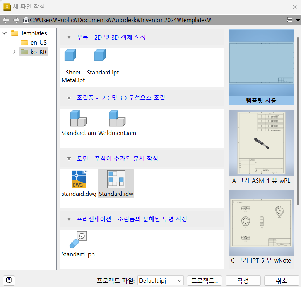Select the 템플릿 사용 preview thumbnail

(261, 67)
